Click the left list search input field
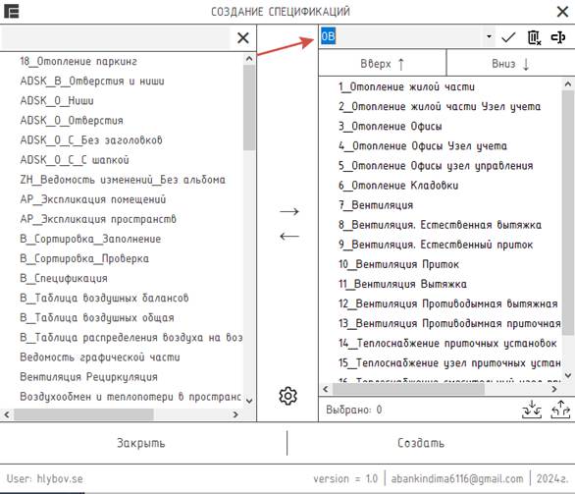Image resolution: width=575 pixels, height=494 pixels. 116,37
